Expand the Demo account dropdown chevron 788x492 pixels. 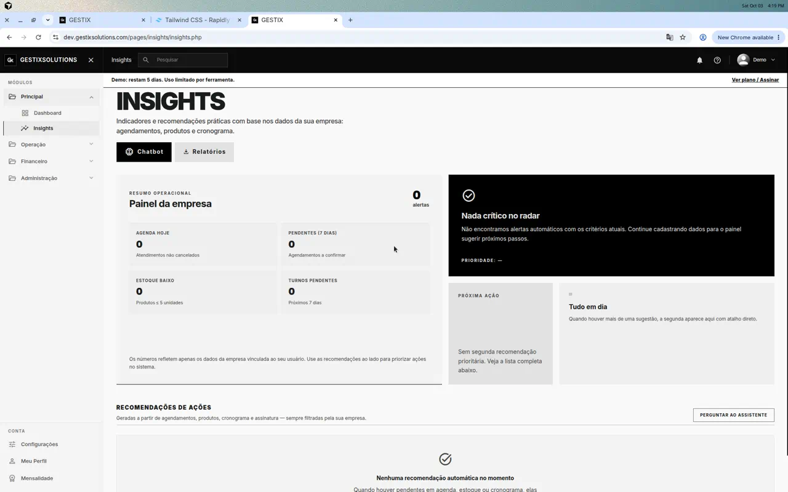click(x=773, y=60)
